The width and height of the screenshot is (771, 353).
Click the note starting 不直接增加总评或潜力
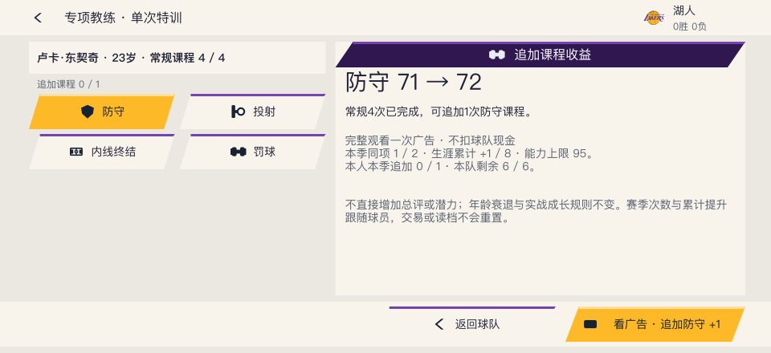click(536, 205)
